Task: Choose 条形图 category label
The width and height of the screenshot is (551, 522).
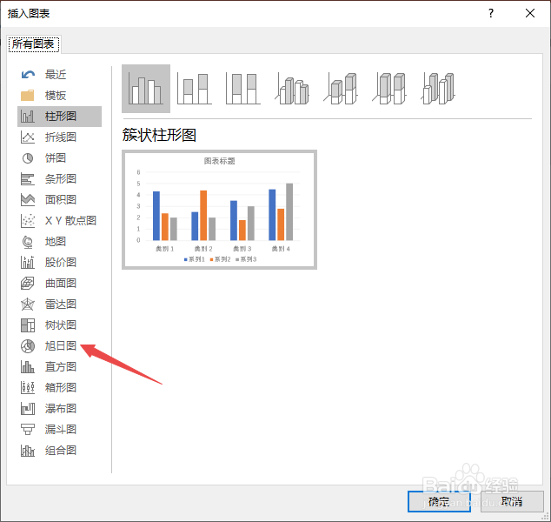Action: point(61,179)
